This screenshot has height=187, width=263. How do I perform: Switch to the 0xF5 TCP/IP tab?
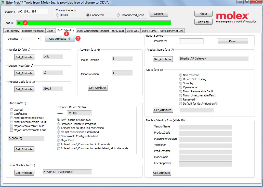point(150,31)
